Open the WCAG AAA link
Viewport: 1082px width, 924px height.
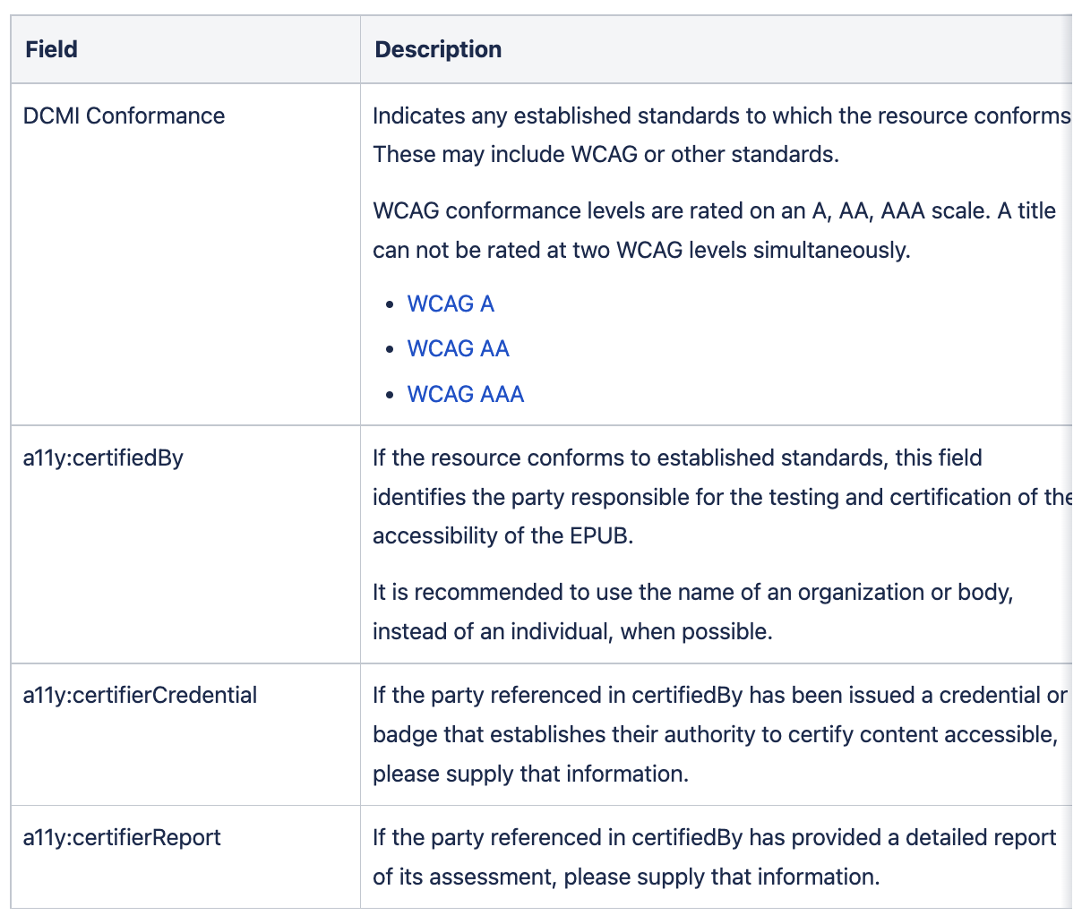click(x=466, y=395)
